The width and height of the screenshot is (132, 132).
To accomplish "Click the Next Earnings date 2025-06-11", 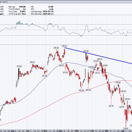I will click(x=48, y=14).
